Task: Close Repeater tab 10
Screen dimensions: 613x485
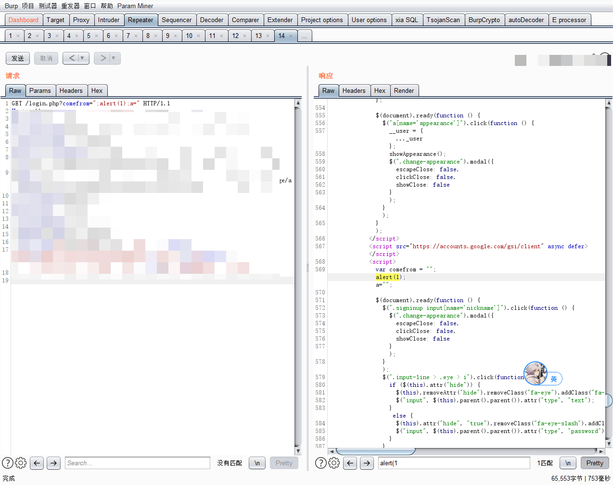Action: coord(198,36)
